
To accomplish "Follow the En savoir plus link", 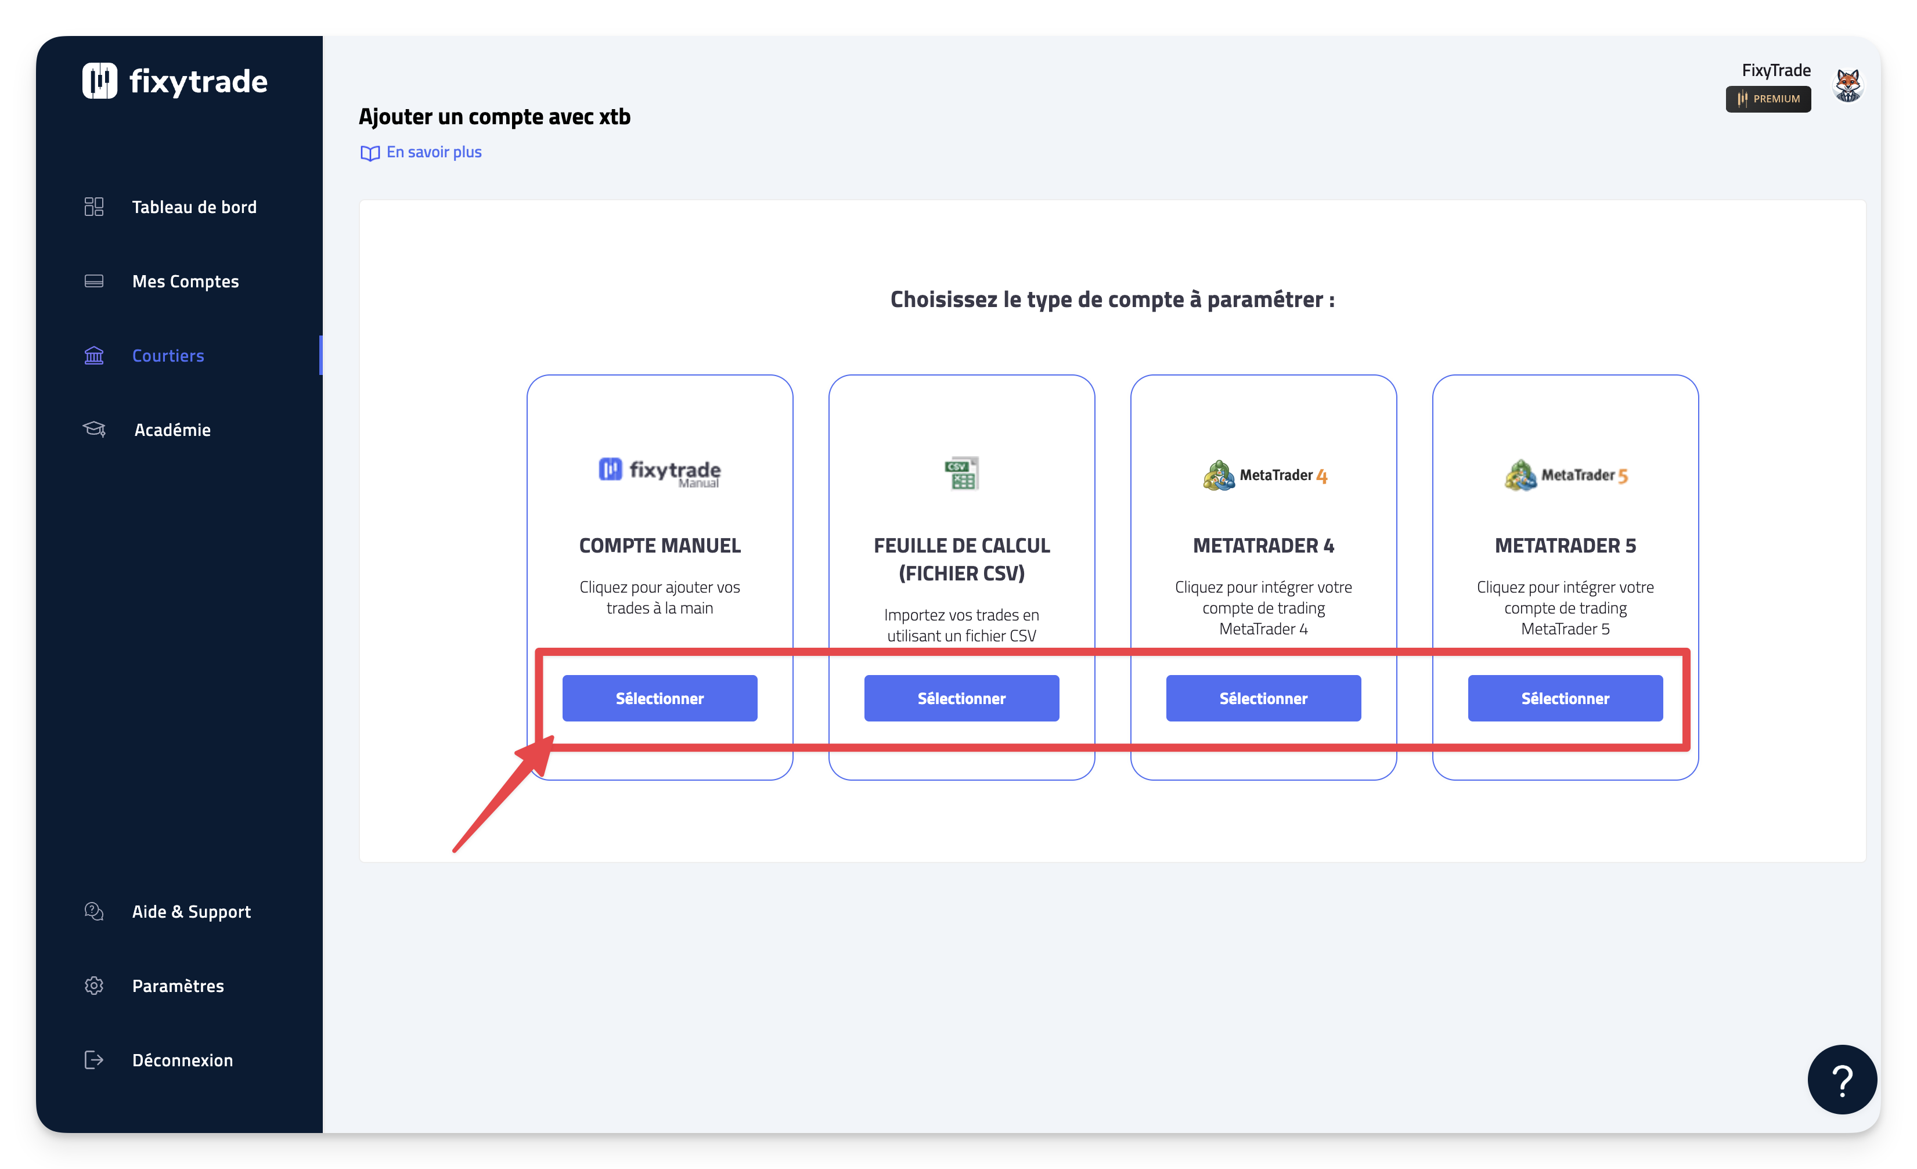I will [433, 153].
